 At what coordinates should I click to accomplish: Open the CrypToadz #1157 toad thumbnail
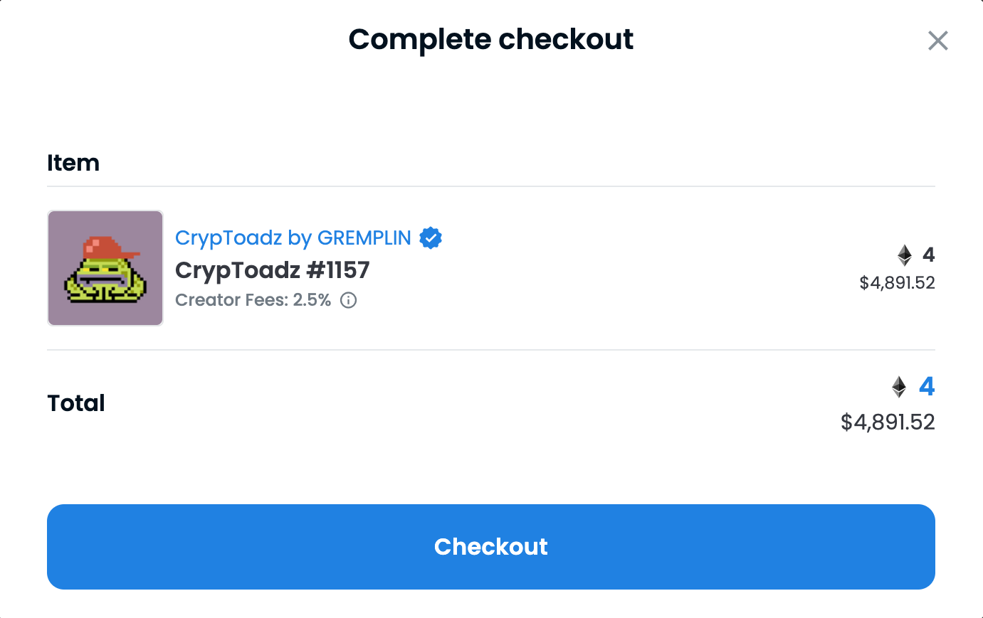(105, 268)
